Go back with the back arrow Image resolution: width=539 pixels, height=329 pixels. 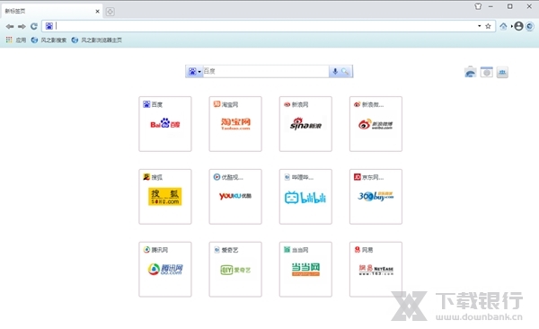(x=10, y=26)
